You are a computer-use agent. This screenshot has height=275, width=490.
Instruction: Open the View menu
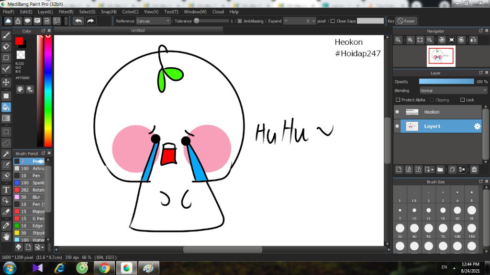pos(151,11)
